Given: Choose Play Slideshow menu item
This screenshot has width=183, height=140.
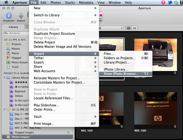Looking at the screenshot, I should coord(64,105).
